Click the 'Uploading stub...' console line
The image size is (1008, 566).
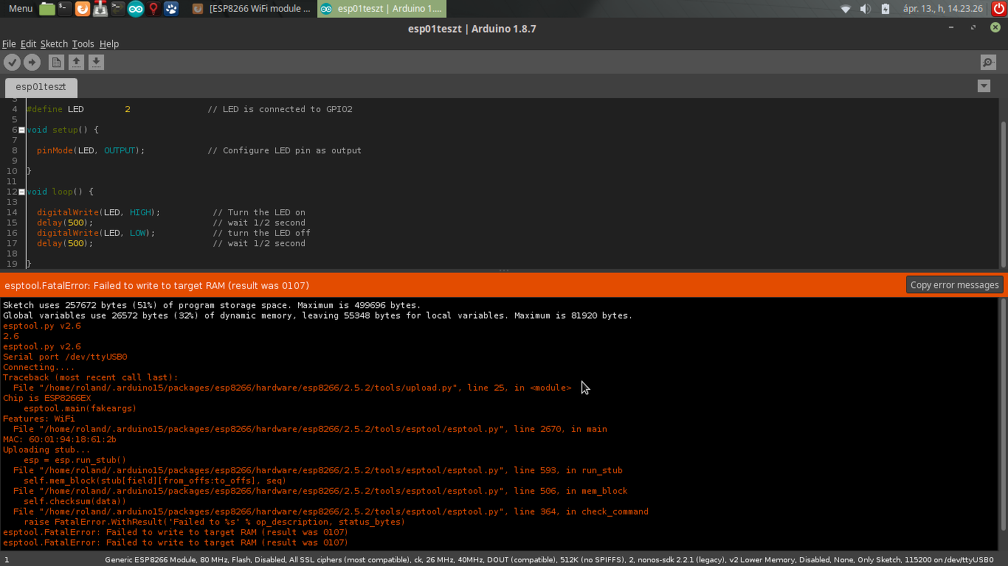point(46,450)
